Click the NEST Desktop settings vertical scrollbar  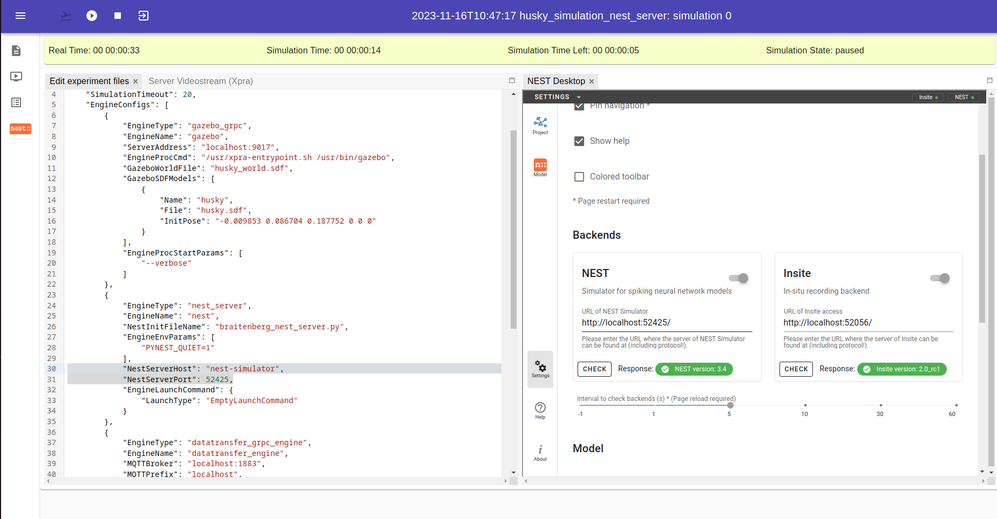coord(982,239)
